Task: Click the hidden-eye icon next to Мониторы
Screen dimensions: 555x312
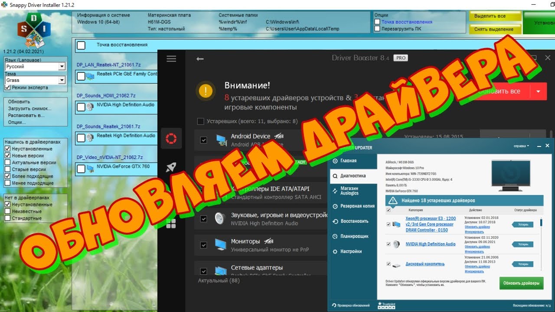Action: click(269, 241)
